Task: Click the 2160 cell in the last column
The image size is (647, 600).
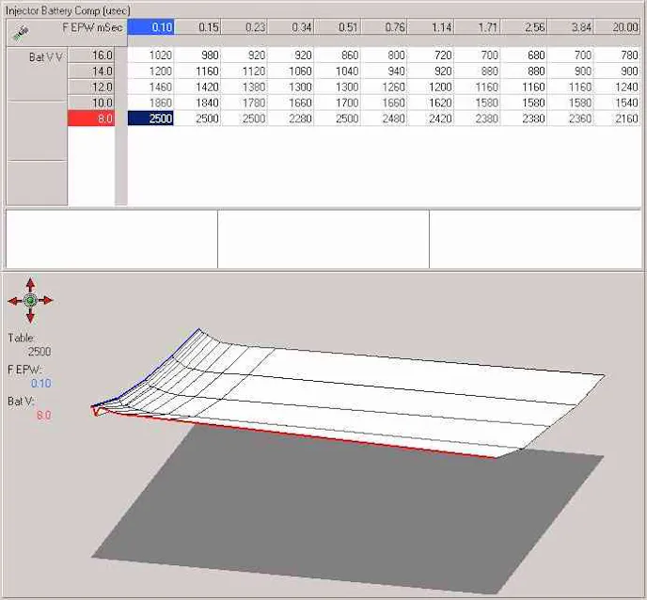Action: (620, 118)
